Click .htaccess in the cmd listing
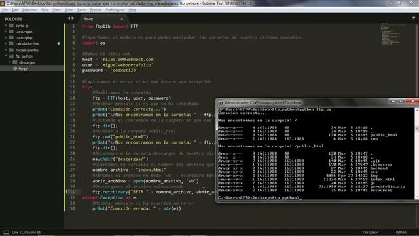This screenshot has height=236, width=419. [381, 165]
